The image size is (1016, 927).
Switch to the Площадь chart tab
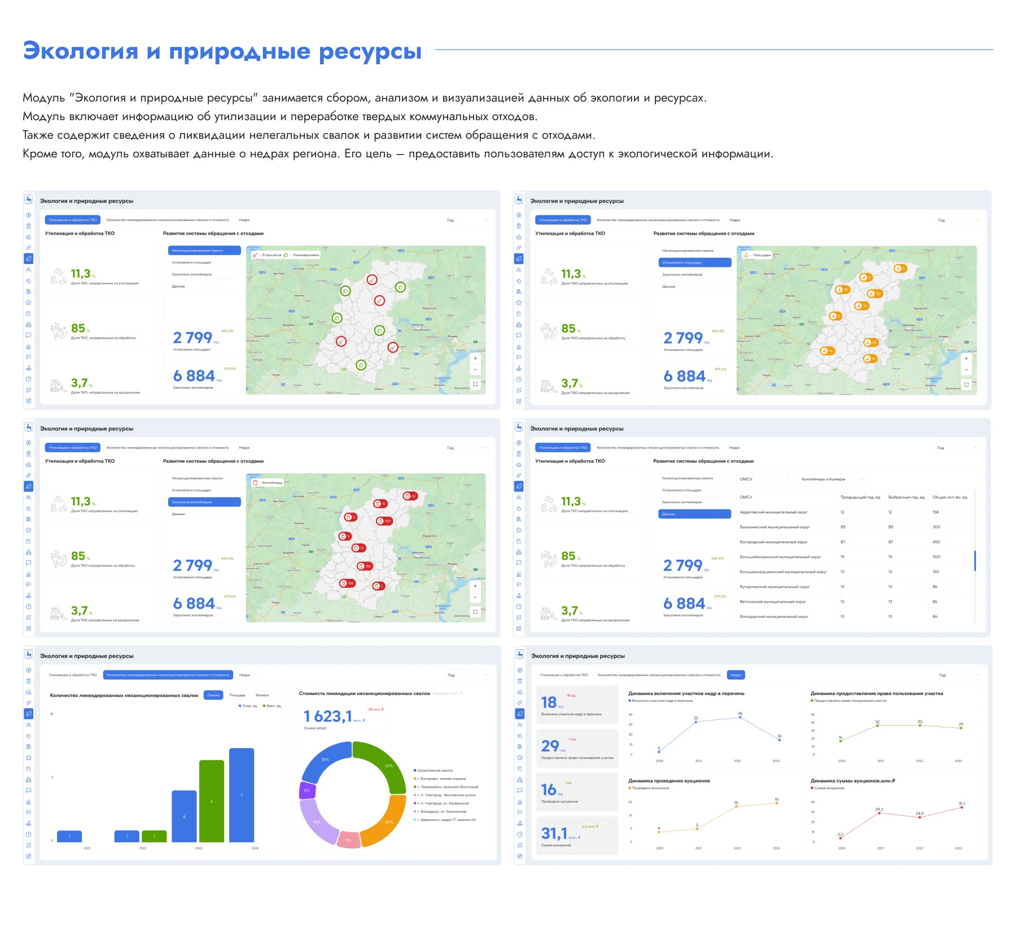click(x=238, y=696)
